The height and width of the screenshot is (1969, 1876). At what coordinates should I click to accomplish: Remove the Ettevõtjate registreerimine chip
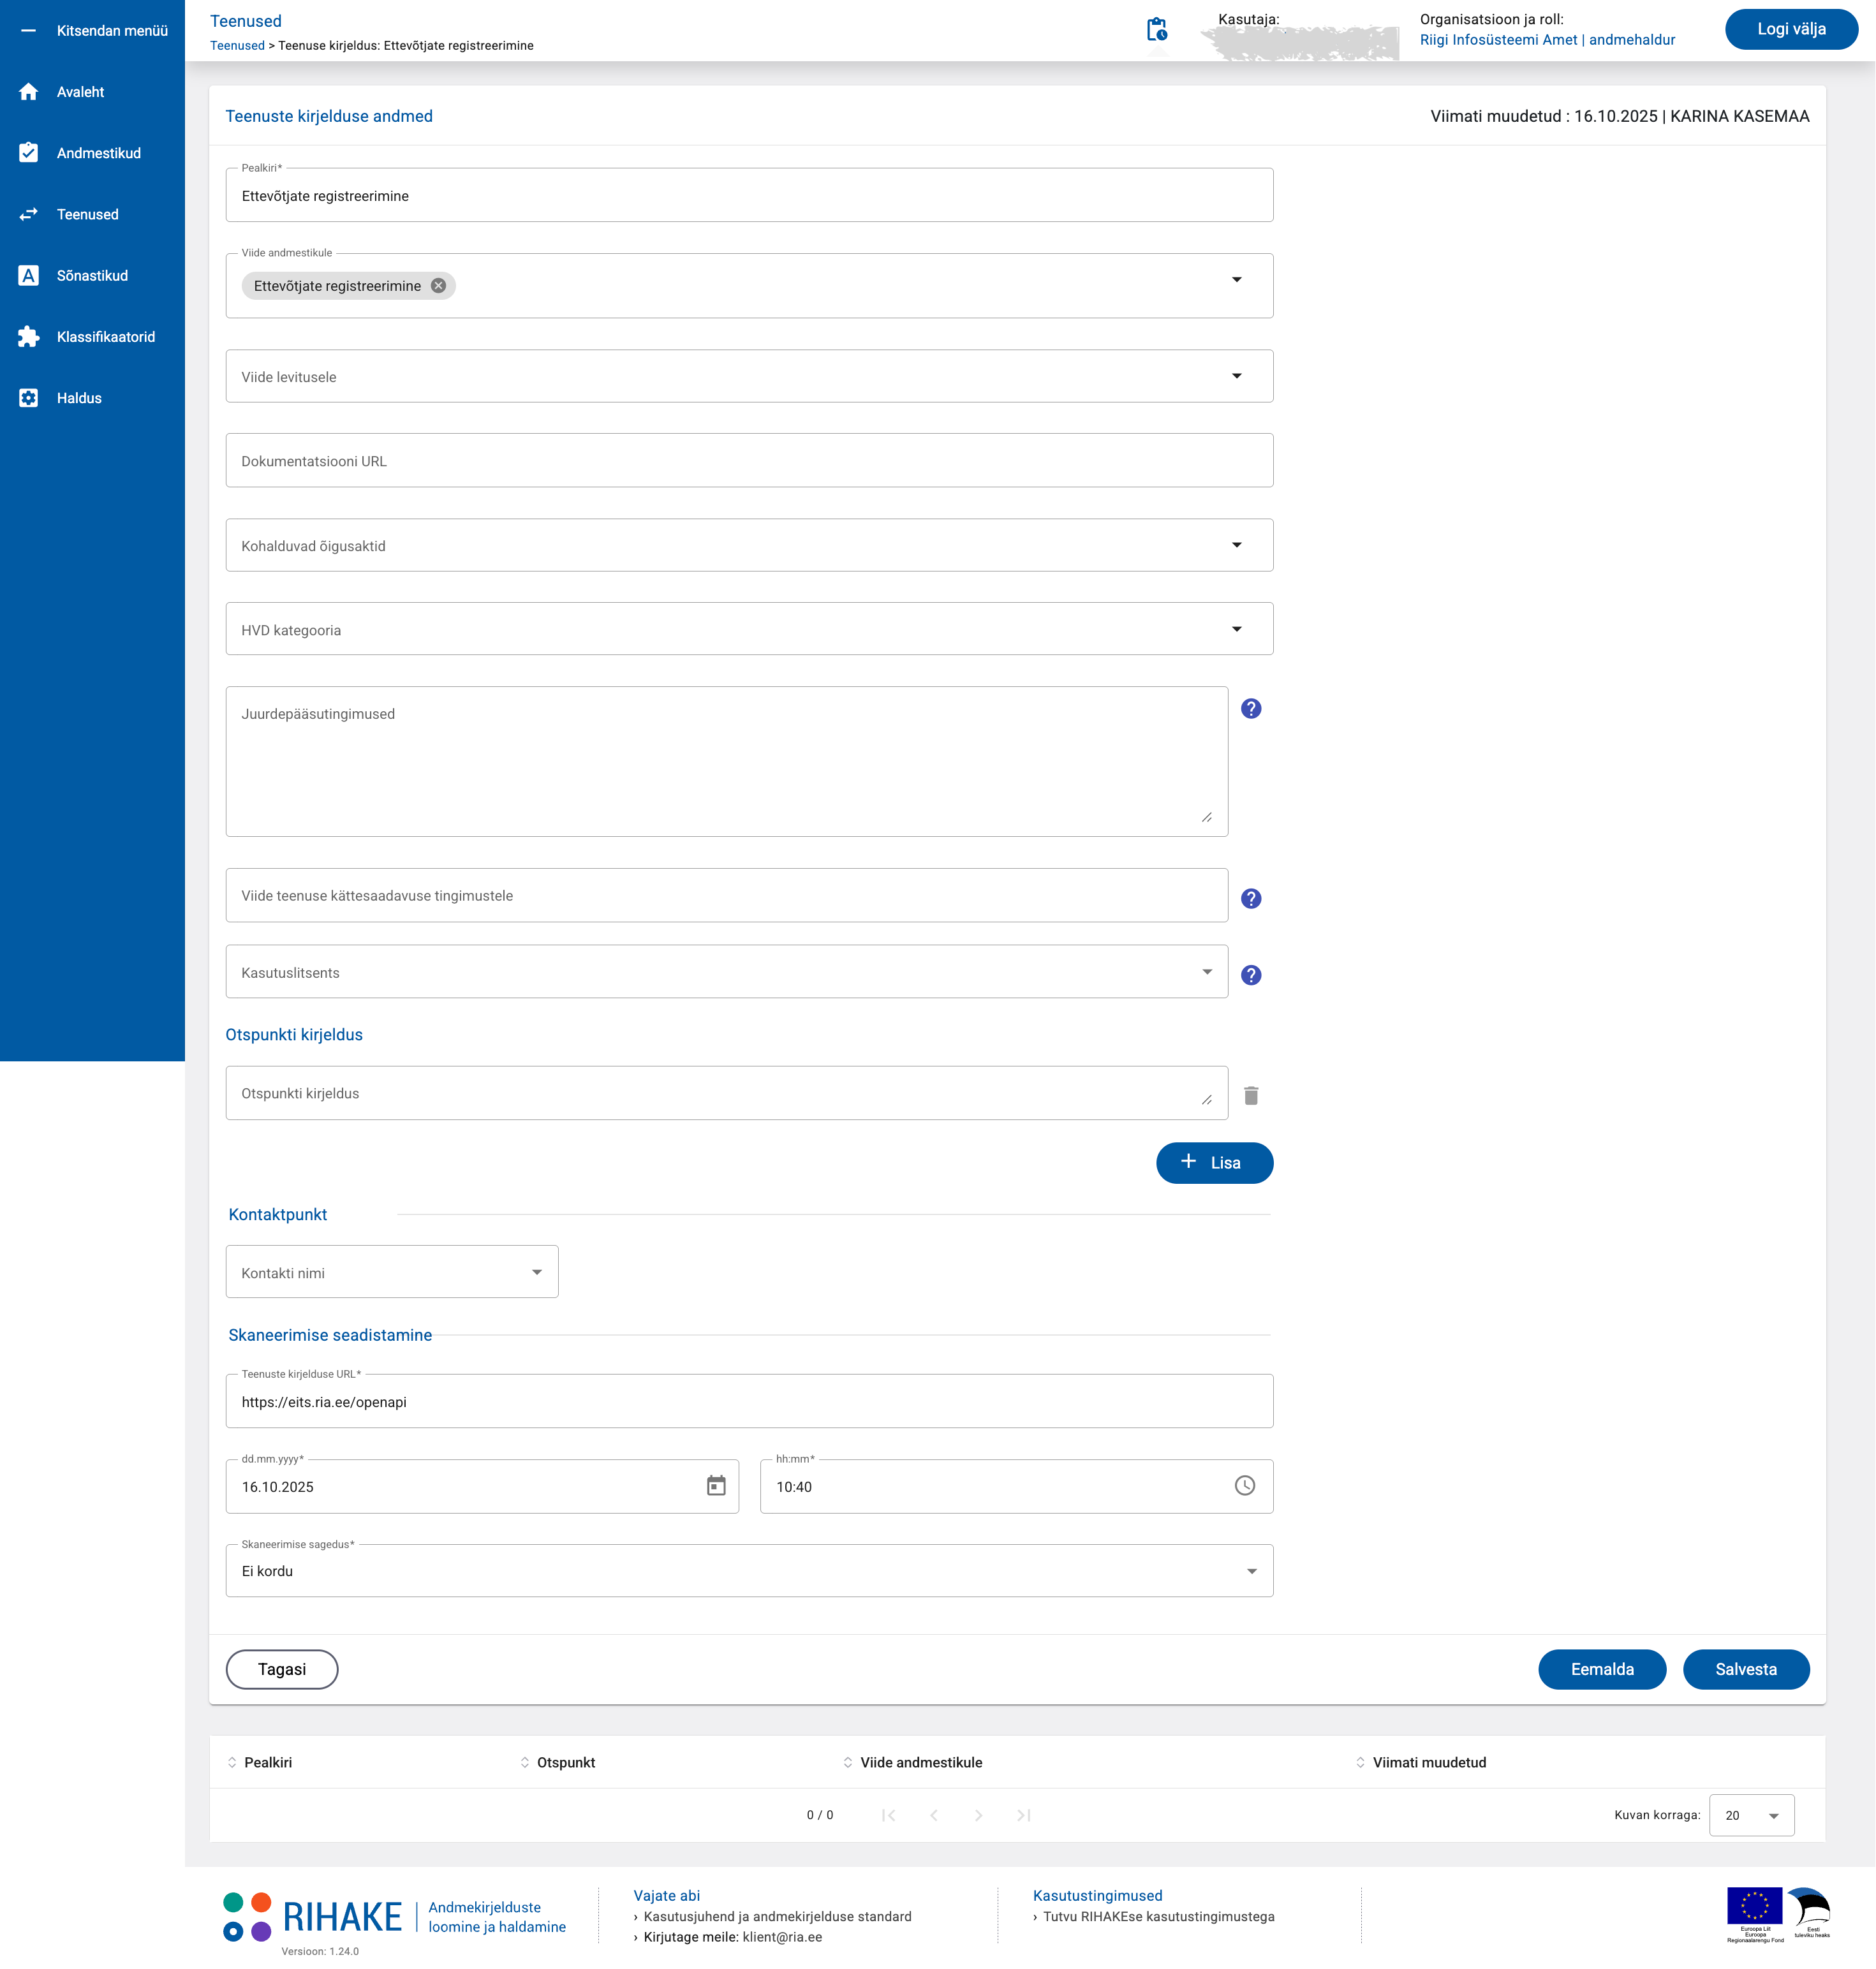pyautogui.click(x=438, y=286)
